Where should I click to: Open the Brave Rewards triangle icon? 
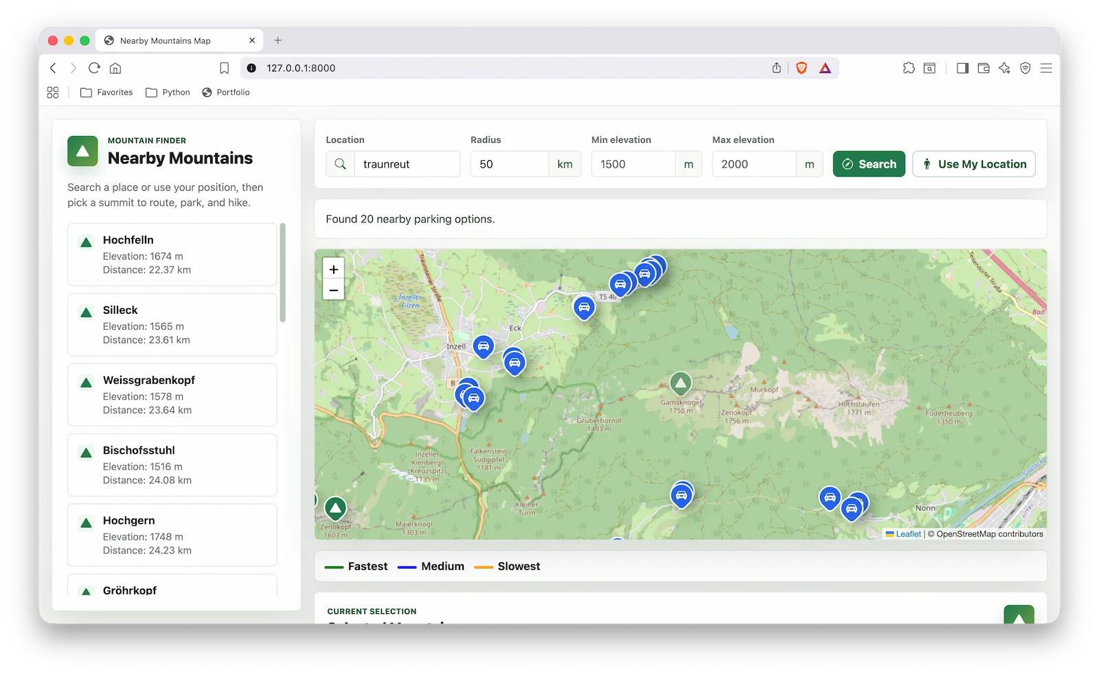[x=825, y=68]
